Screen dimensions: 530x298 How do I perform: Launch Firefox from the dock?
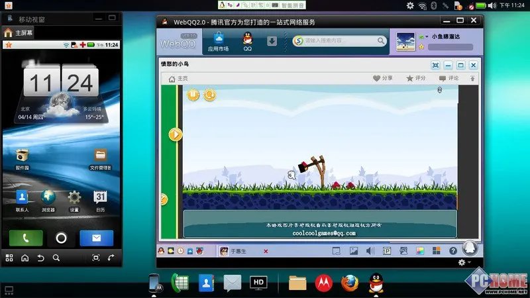point(350,283)
